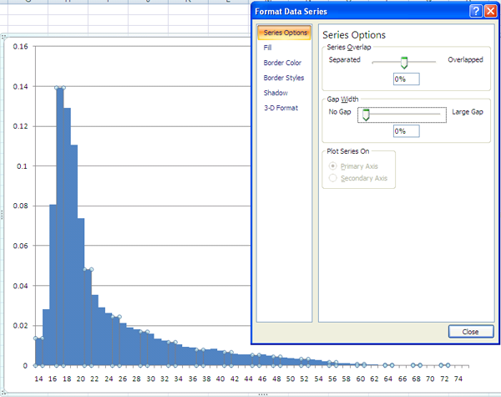This screenshot has height=397, width=501.
Task: Click the Gap Width slider thumb
Action: click(x=364, y=115)
